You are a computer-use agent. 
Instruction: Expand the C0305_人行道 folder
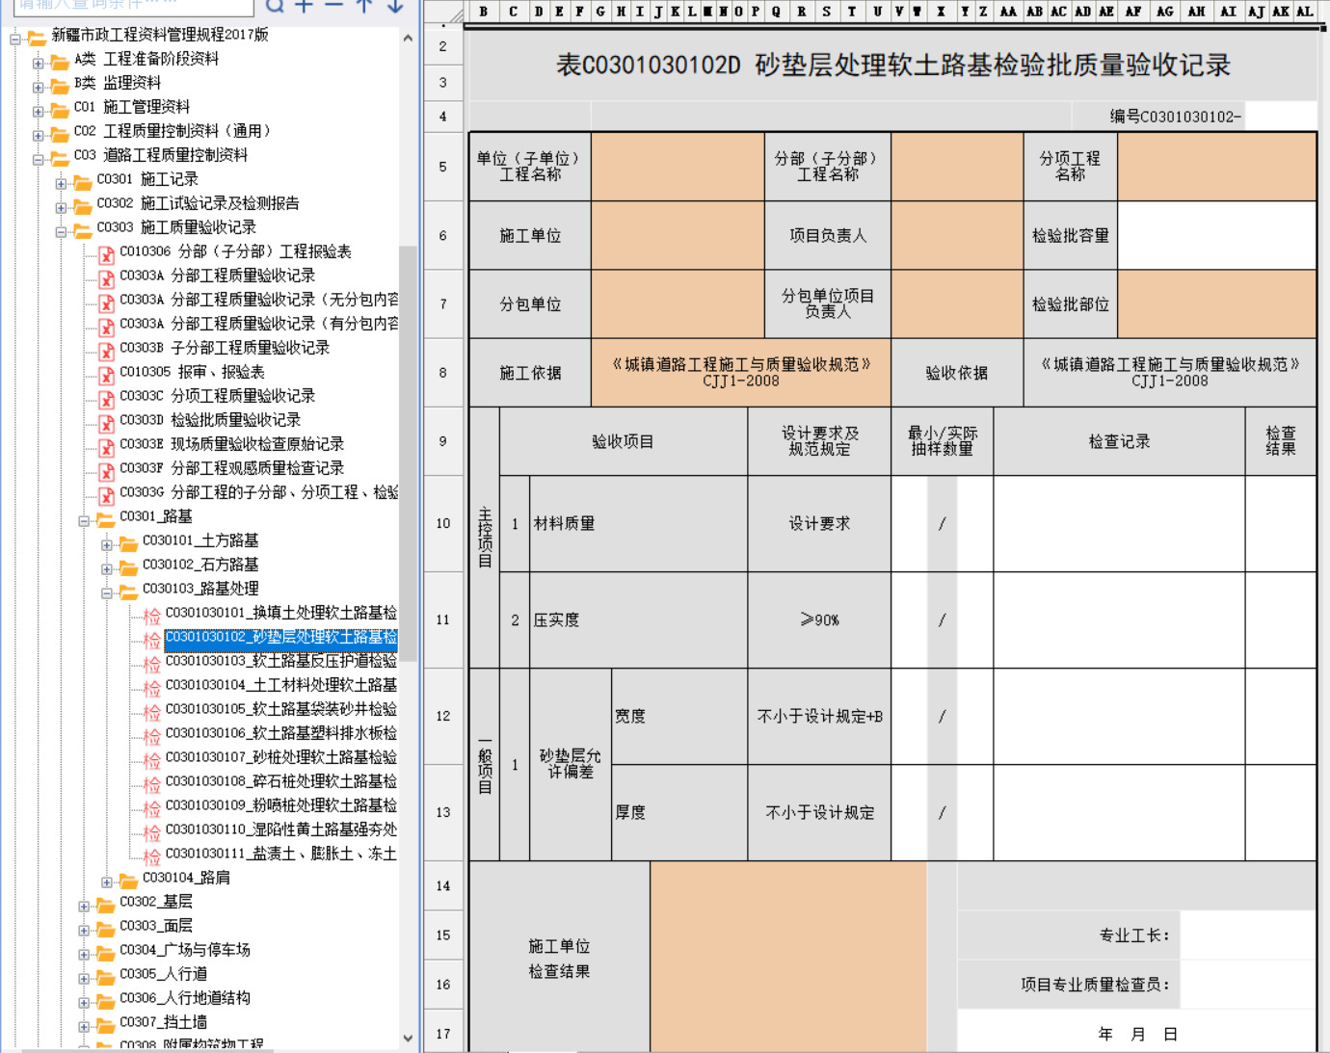tap(84, 978)
